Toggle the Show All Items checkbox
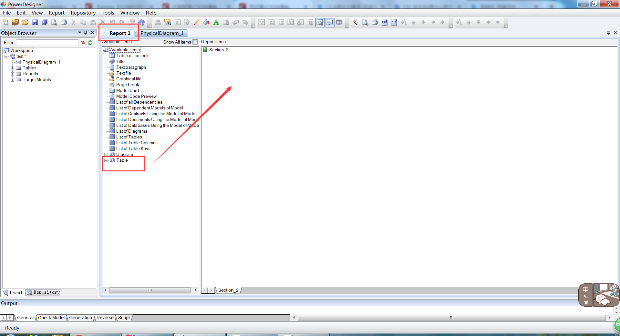The width and height of the screenshot is (620, 336). 195,42
